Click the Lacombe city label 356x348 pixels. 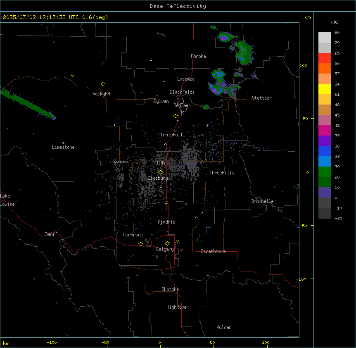(186, 79)
